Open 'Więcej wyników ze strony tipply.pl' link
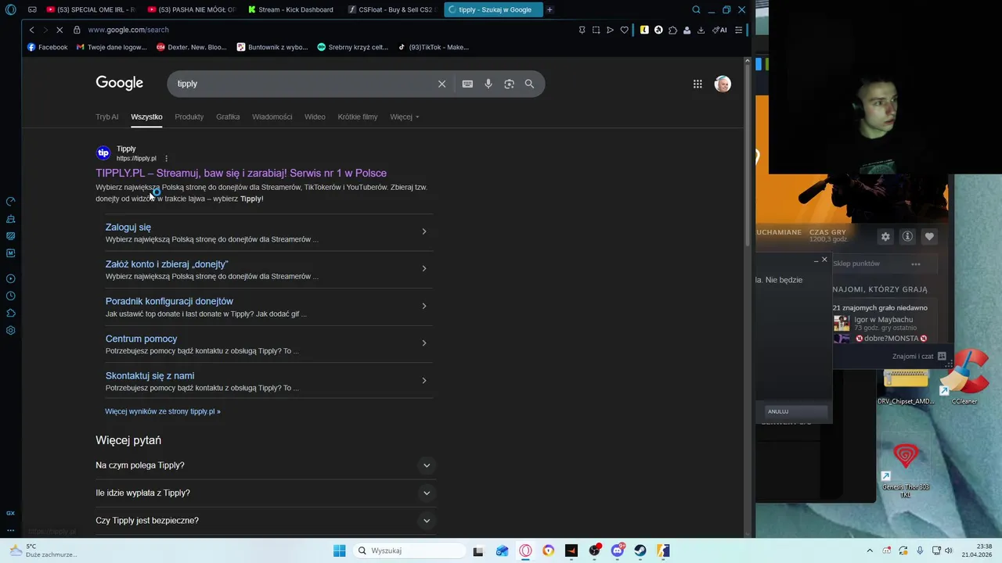 point(163,411)
